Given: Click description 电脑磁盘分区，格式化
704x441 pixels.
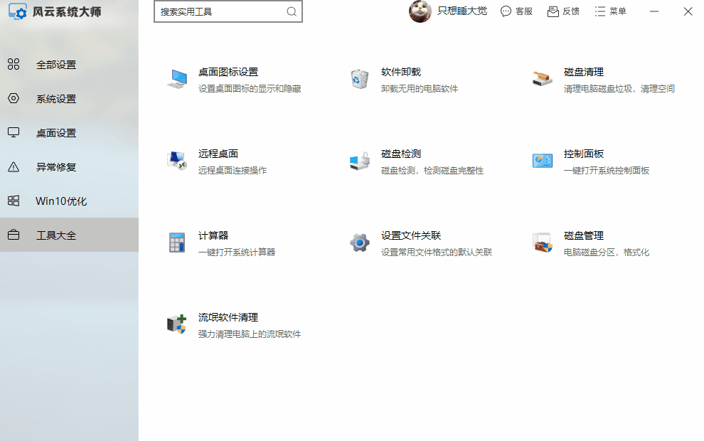Looking at the screenshot, I should point(607,253).
